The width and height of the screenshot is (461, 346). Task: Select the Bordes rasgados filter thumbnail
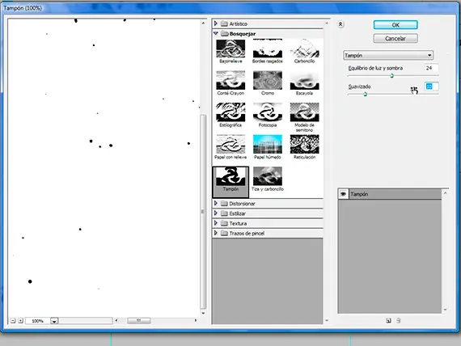[x=268, y=49]
